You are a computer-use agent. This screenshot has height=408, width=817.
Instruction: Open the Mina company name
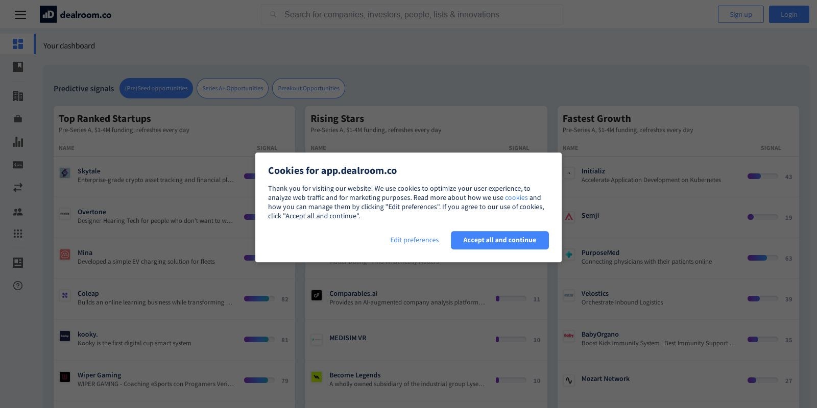tap(85, 253)
